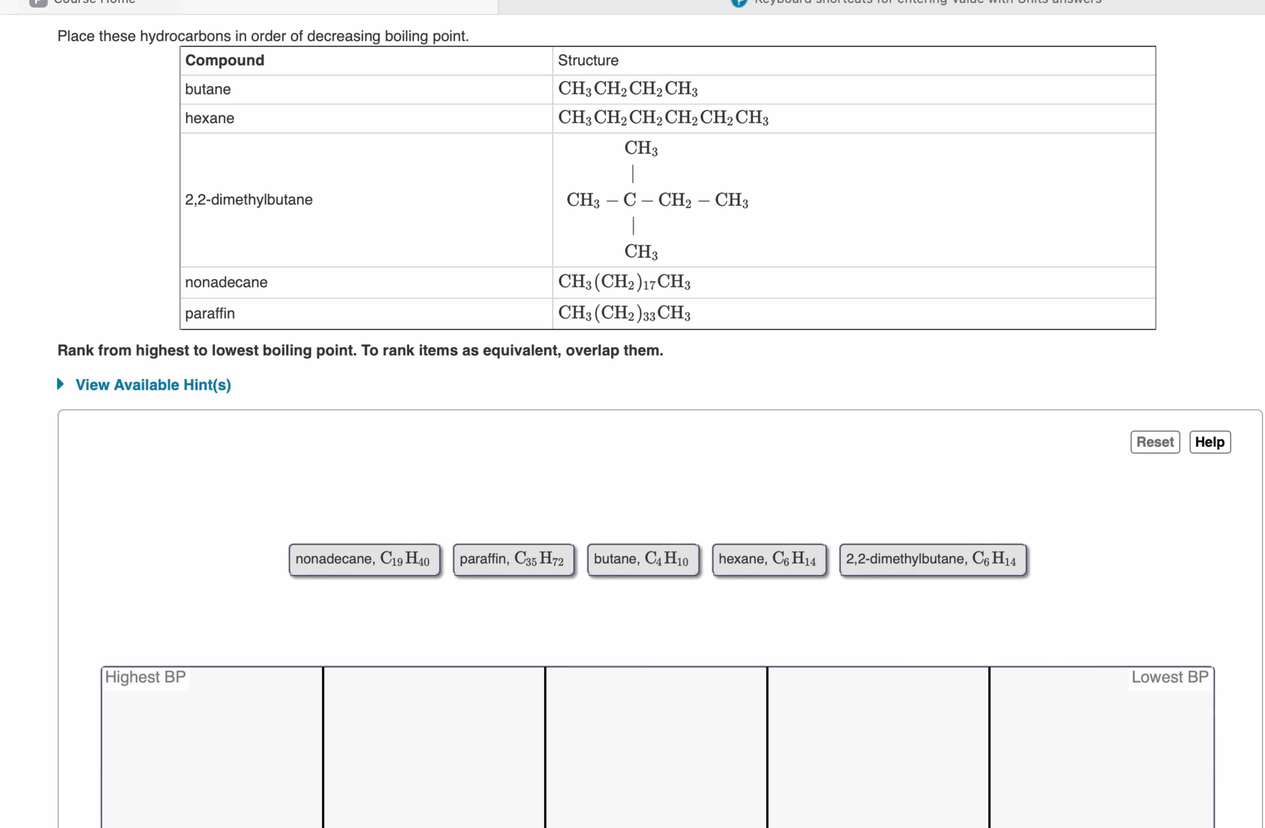The image size is (1265, 828).
Task: Select the paraffin C35H72 tile
Action: point(513,559)
